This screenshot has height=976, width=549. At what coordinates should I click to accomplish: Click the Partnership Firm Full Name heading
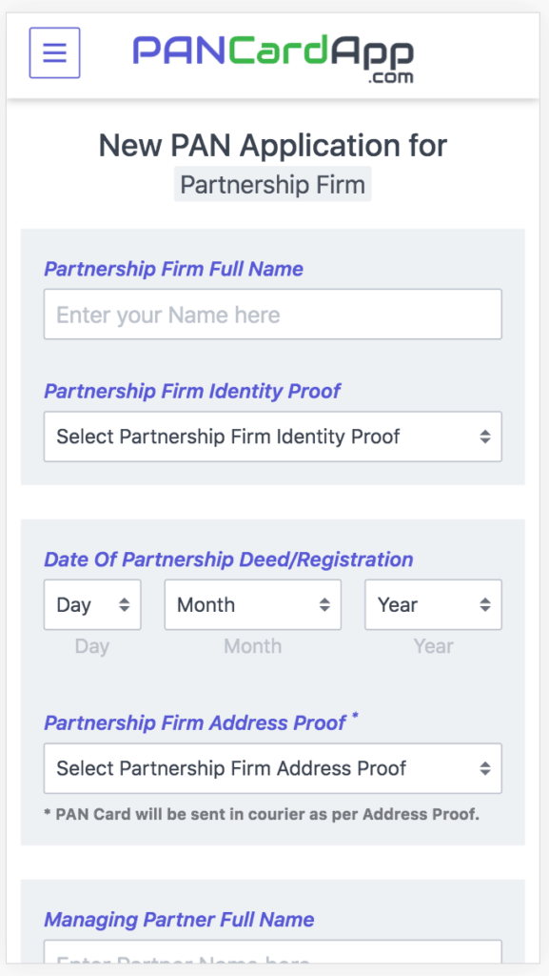click(x=173, y=269)
